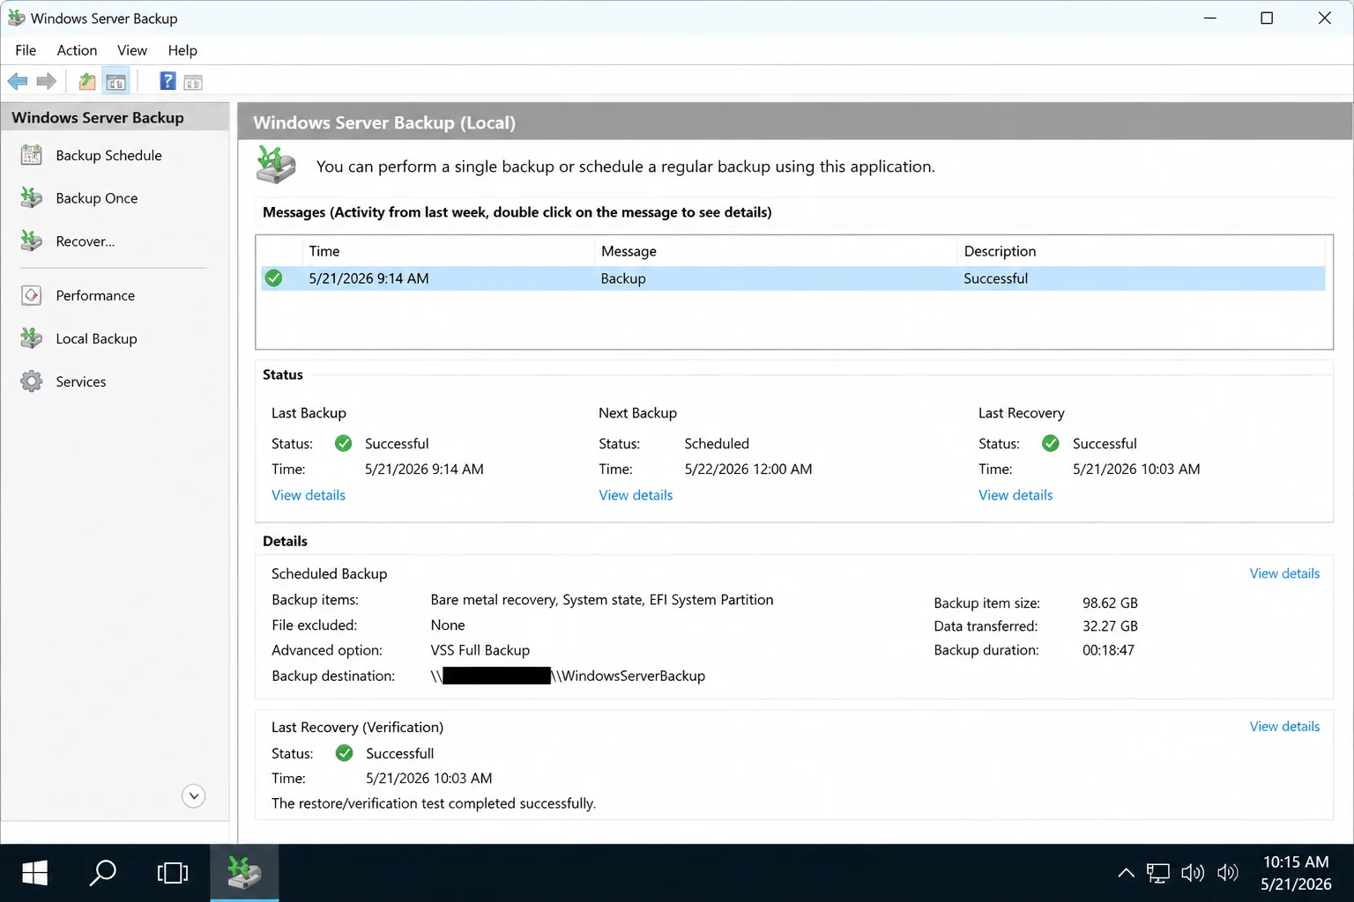The width and height of the screenshot is (1354, 902).
Task: Click the Up one level toolbar icon
Action: point(87,82)
